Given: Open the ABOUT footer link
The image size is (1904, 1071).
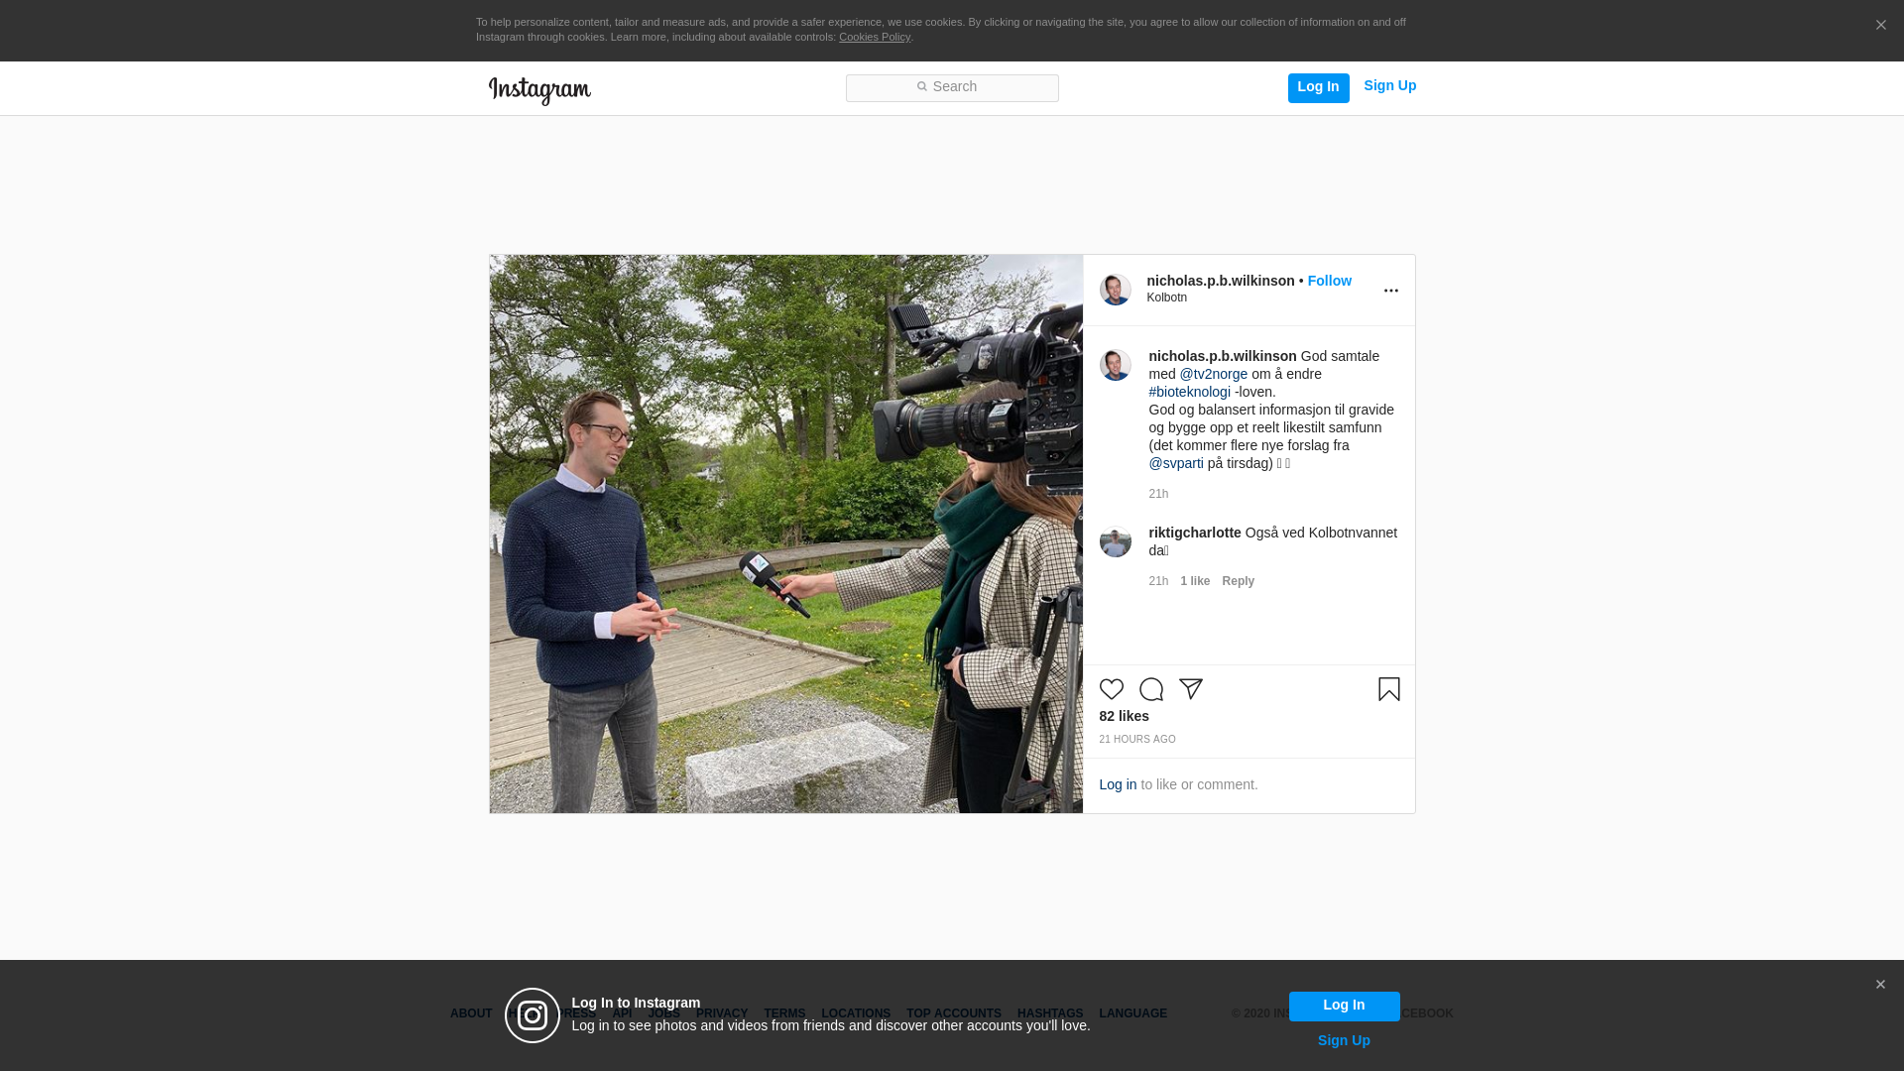Looking at the screenshot, I should click(x=470, y=1013).
